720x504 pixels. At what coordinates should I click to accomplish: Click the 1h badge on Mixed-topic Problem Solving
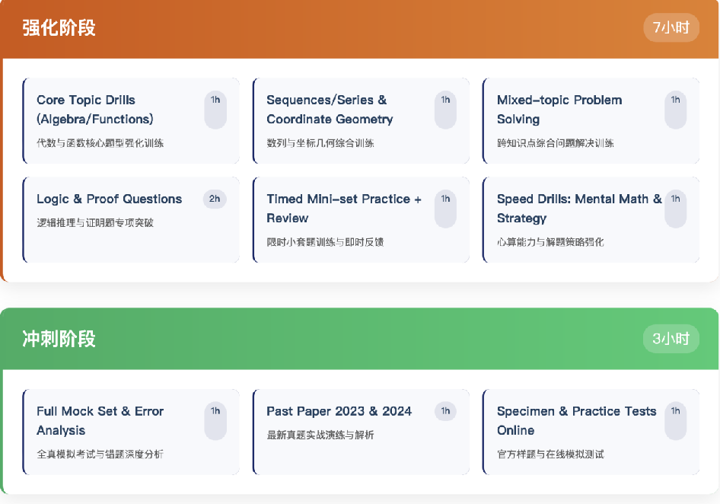(x=675, y=110)
